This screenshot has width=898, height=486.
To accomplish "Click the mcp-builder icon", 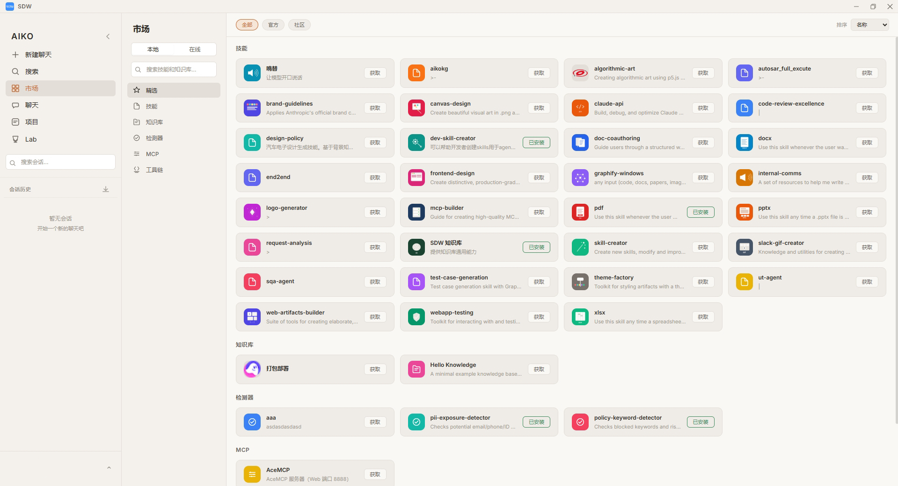I will (416, 212).
